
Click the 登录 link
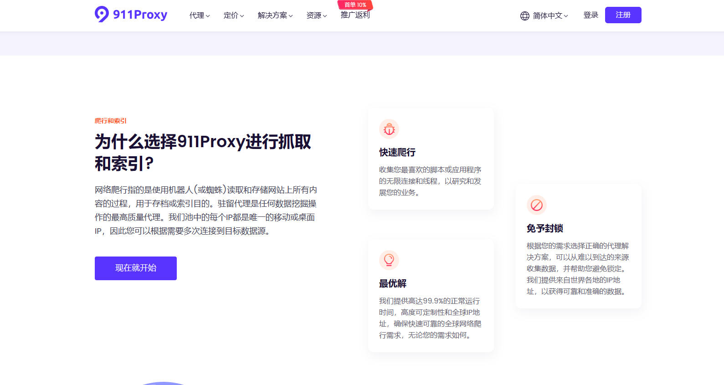tap(591, 15)
